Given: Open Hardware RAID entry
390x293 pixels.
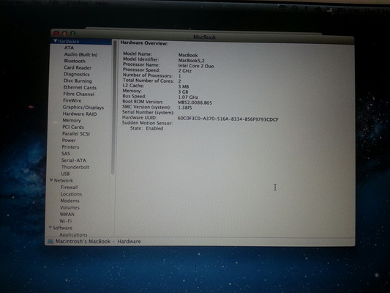Looking at the screenshot, I should click(x=80, y=114).
